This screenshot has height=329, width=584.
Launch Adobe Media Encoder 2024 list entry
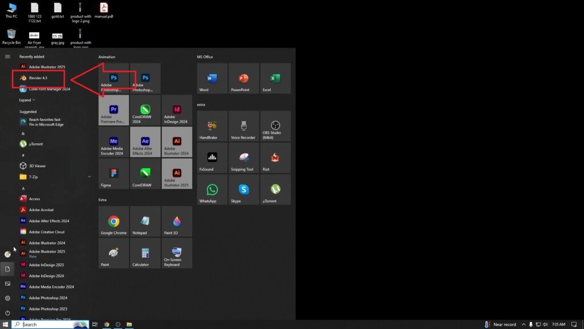(51, 287)
